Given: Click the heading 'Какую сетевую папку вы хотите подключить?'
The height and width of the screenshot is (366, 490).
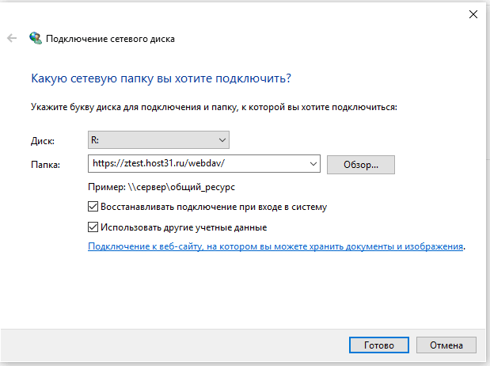Looking at the screenshot, I should tap(160, 78).
